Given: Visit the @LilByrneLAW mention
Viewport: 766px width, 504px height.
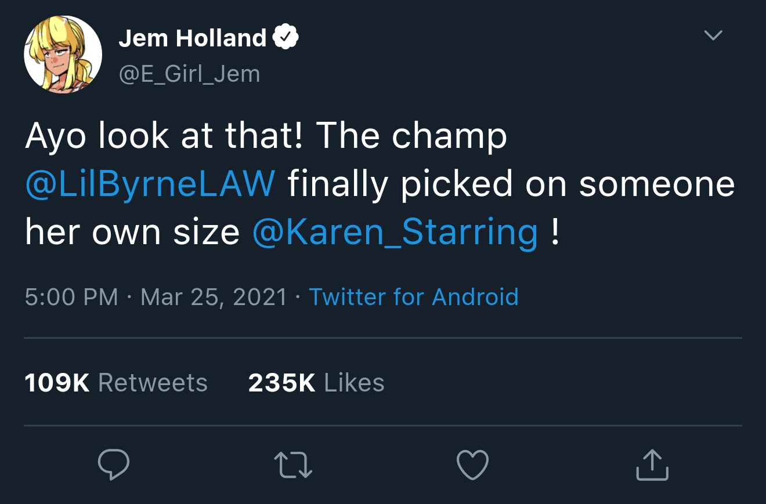Looking at the screenshot, I should point(150,184).
